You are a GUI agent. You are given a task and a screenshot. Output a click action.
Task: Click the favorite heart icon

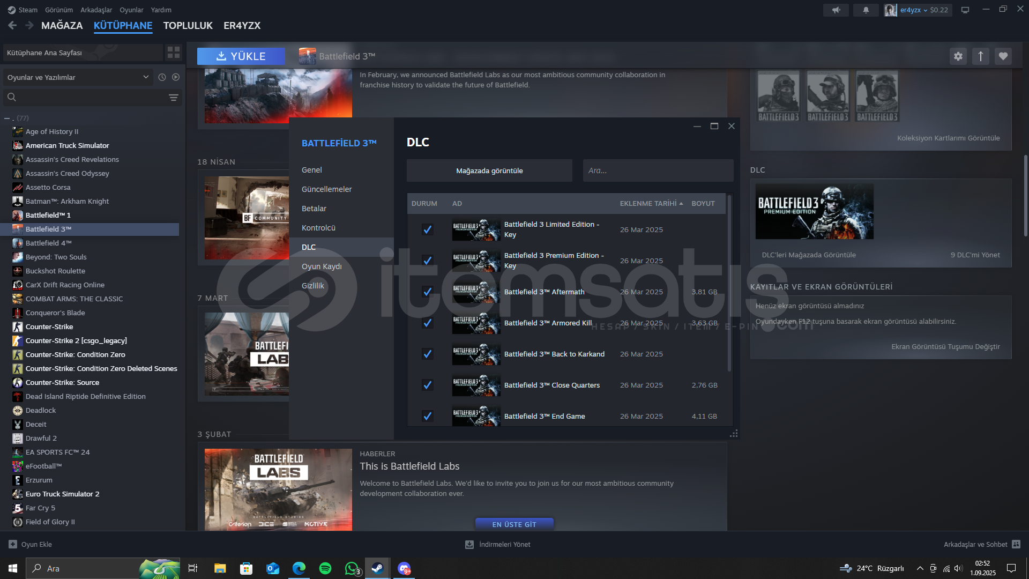tap(1003, 56)
